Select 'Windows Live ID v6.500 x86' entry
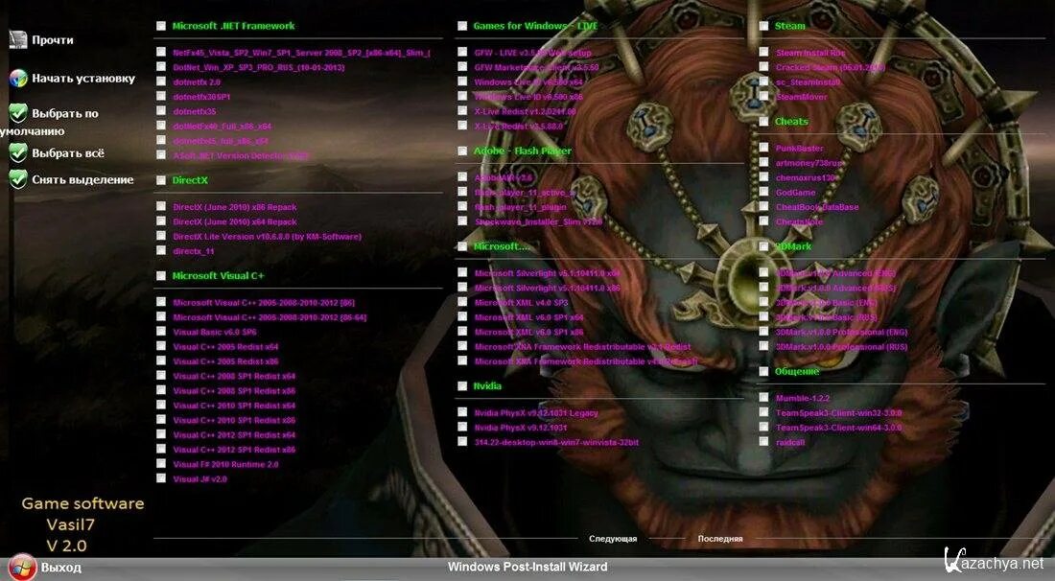This screenshot has height=581, width=1055. [x=528, y=97]
